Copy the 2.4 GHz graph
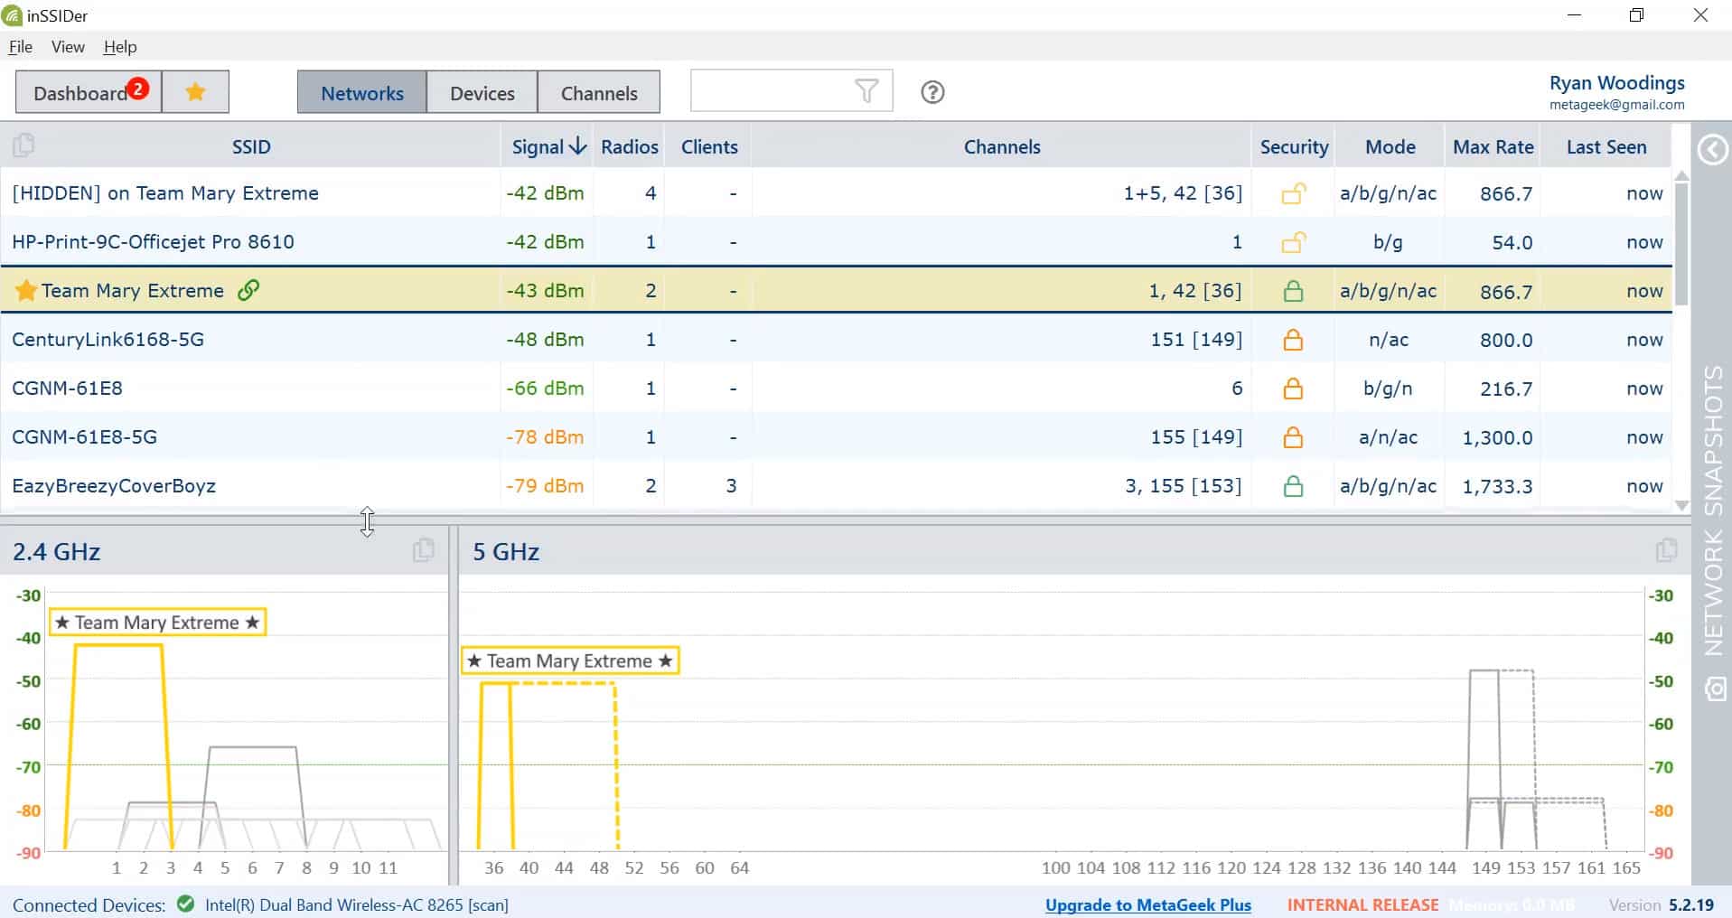This screenshot has height=918, width=1732. [x=423, y=550]
